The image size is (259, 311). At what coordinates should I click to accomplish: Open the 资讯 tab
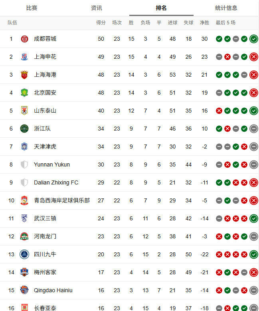(x=97, y=8)
